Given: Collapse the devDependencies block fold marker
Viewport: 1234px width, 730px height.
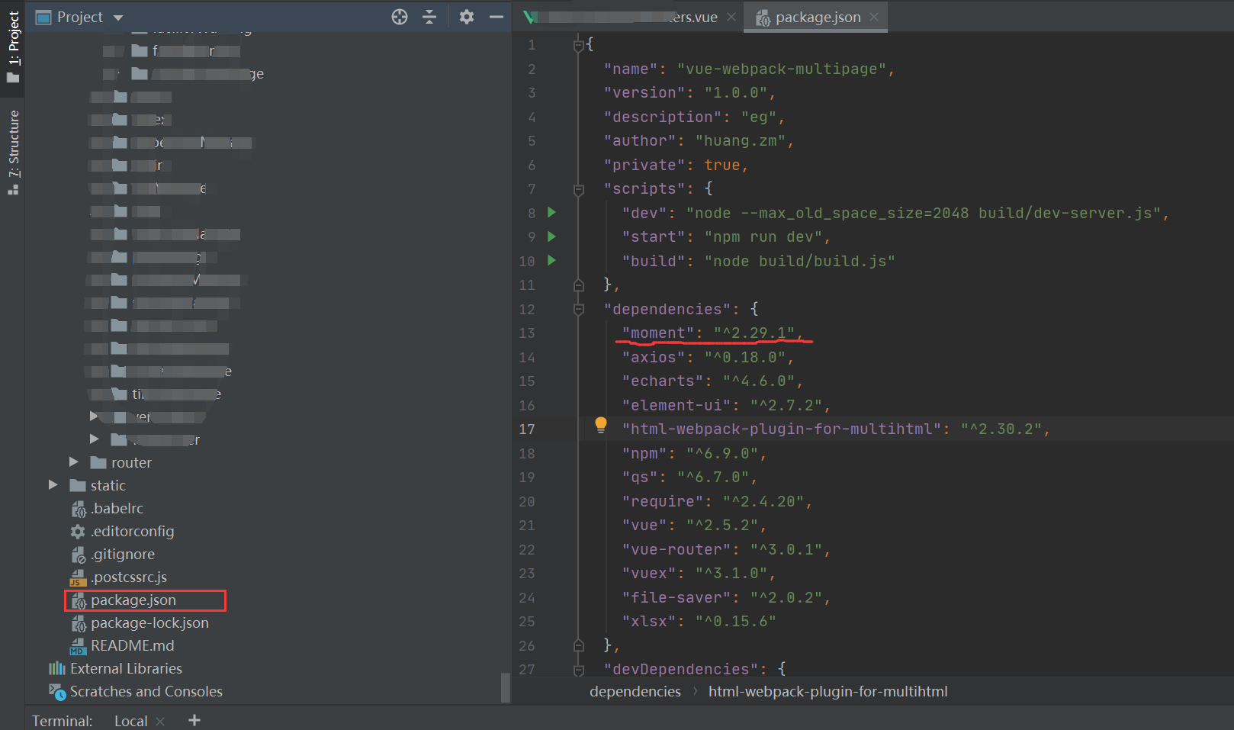Looking at the screenshot, I should (578, 669).
